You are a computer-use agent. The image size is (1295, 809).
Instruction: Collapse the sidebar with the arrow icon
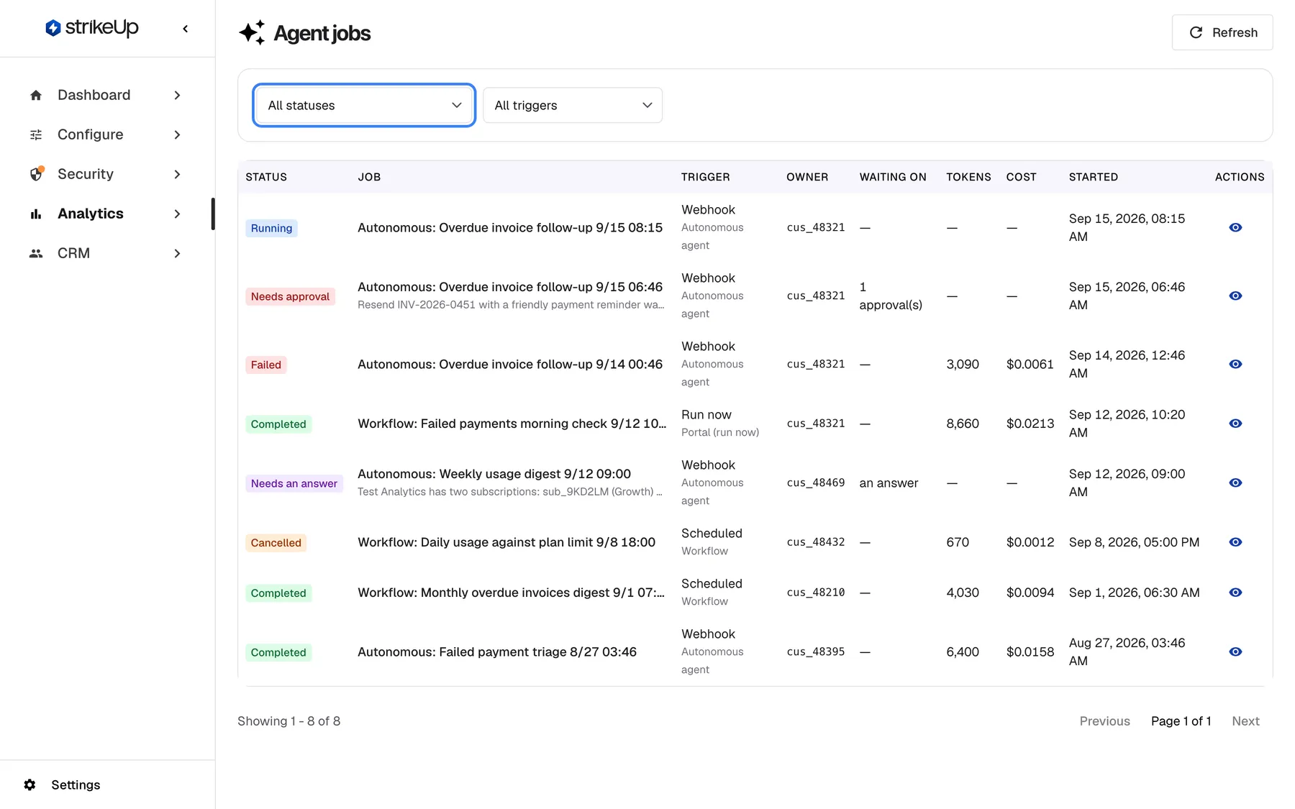click(186, 29)
